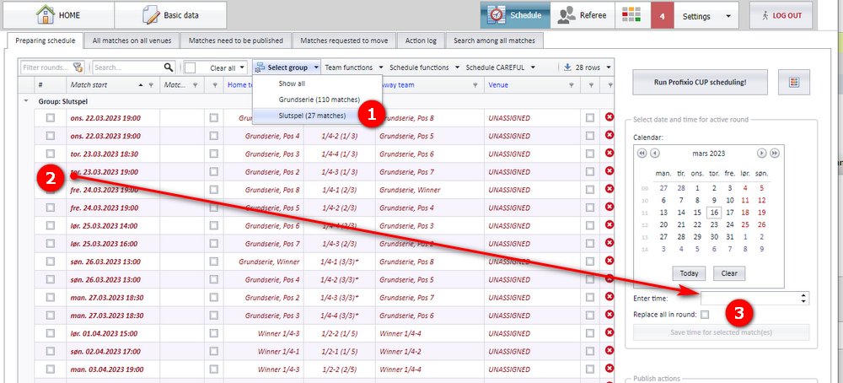The image size is (843, 383).
Task: Select row checkbox for man. 03.04.2023 19:00
Action: coord(50,369)
